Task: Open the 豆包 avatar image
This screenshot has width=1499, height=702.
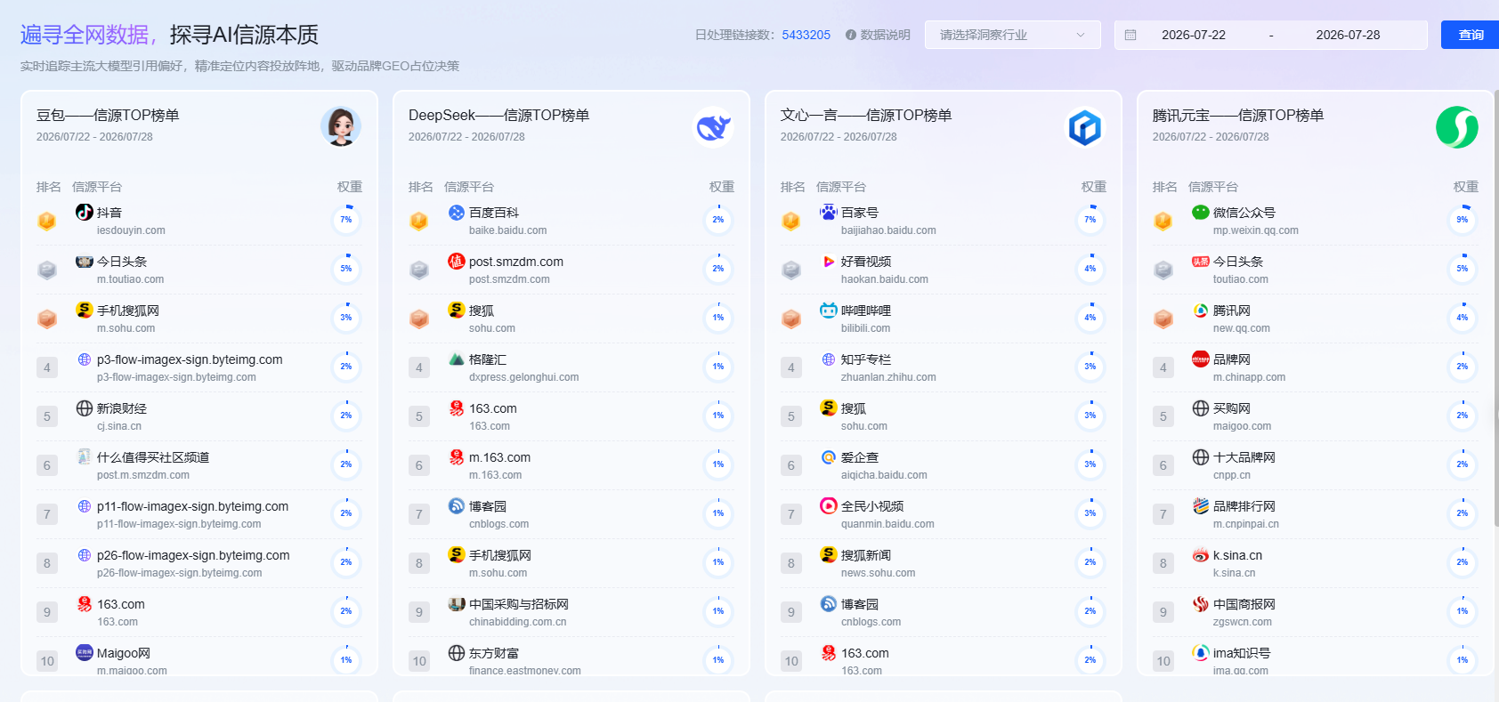Action: click(x=341, y=126)
